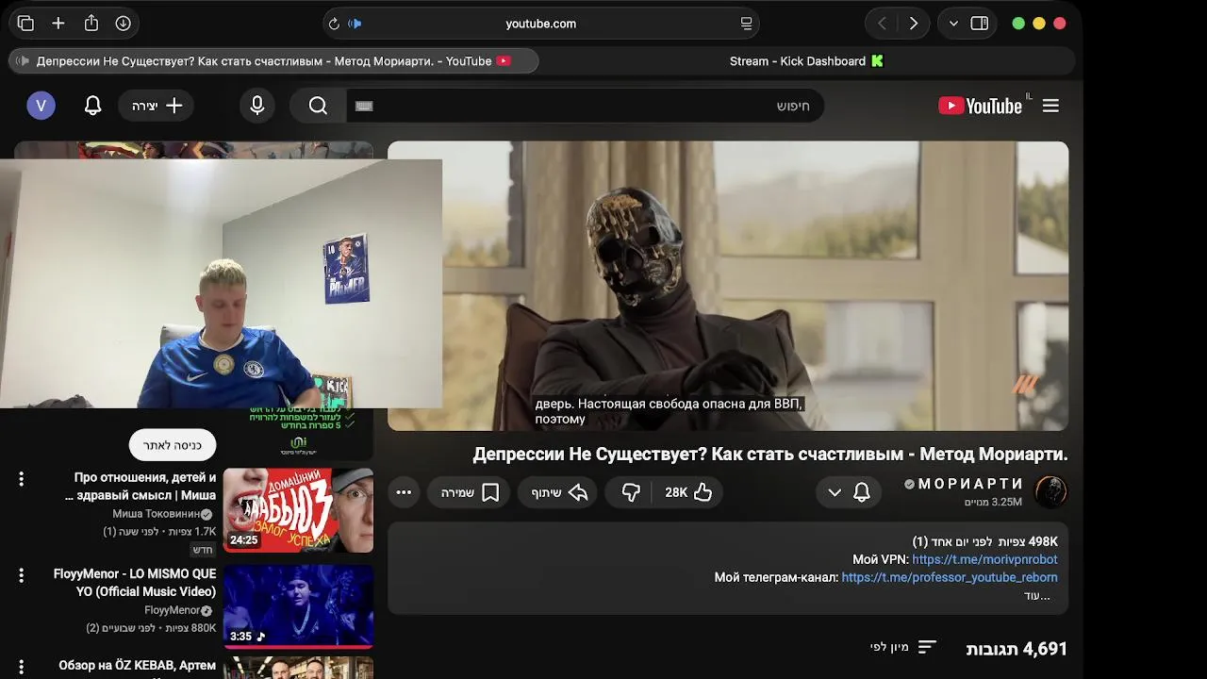
Task: Click the youtube.com address field
Action: tap(540, 24)
